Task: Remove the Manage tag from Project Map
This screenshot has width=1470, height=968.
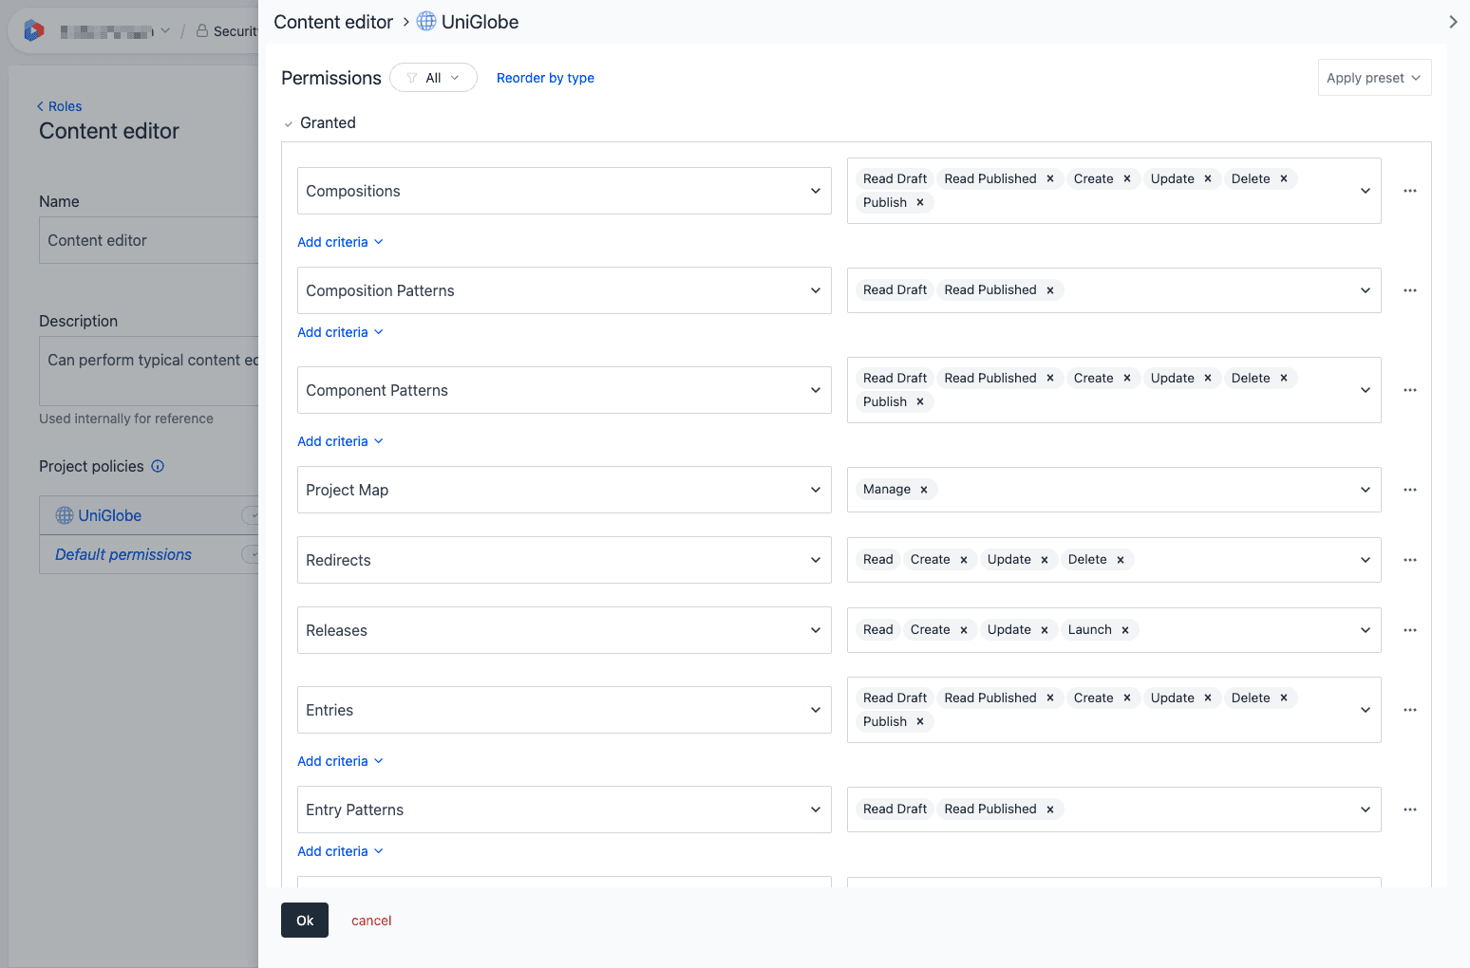Action: click(924, 490)
